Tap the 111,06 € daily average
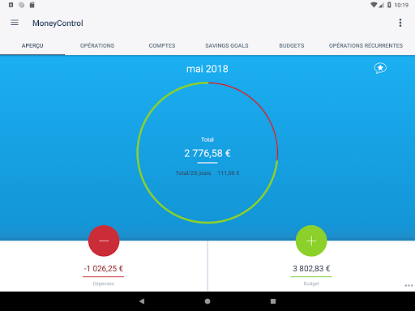415x311 pixels. coord(229,173)
